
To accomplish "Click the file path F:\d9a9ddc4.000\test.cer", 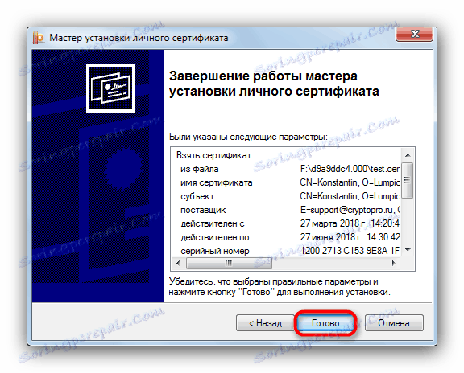I will [x=350, y=169].
